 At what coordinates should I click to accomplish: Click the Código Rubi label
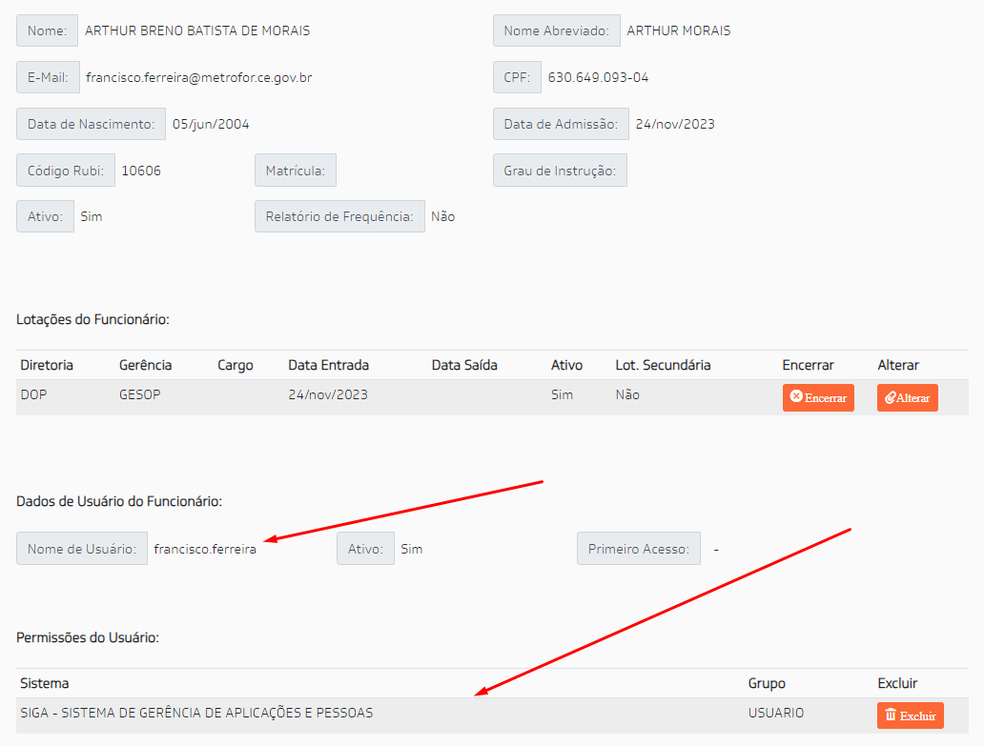(x=65, y=170)
